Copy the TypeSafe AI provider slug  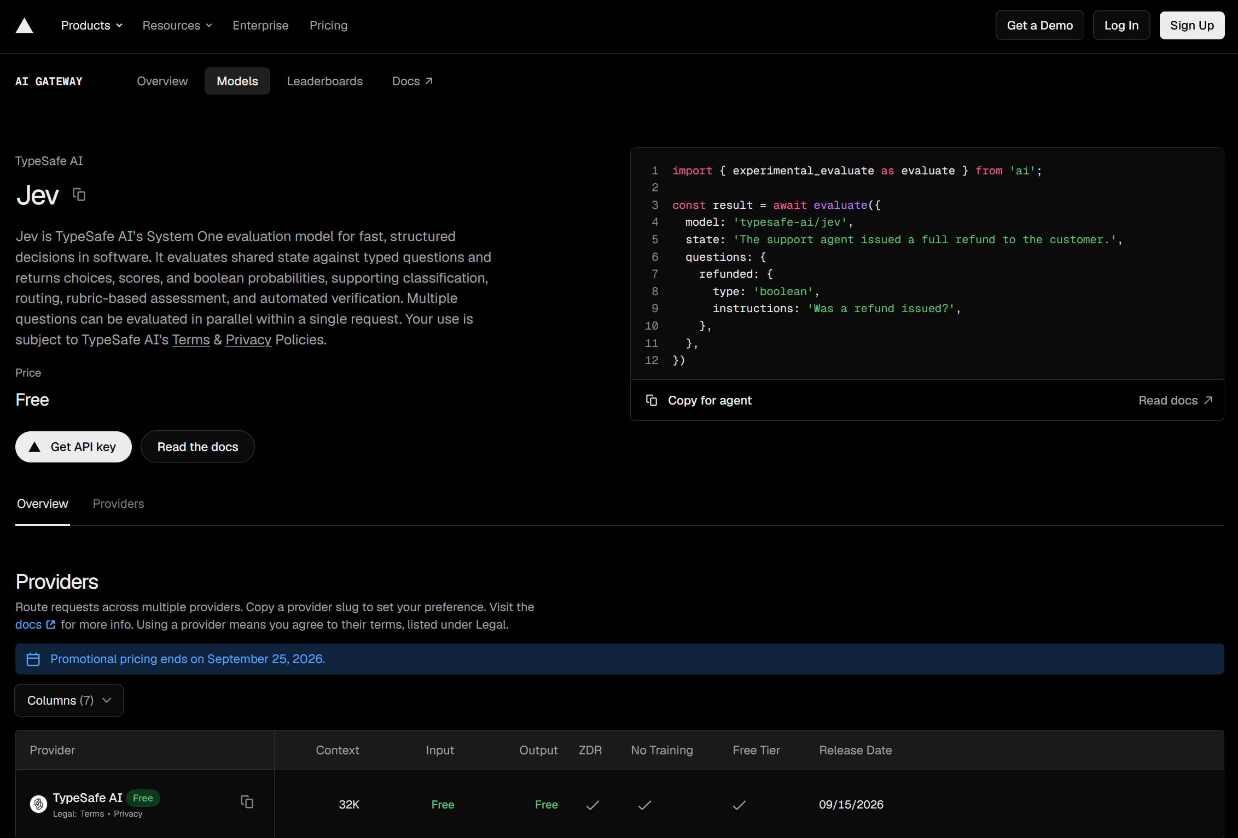(x=247, y=802)
